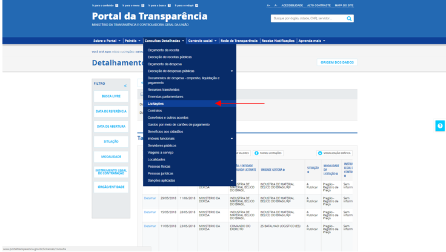Expand Execução de despesas públicas submenu
Image resolution: width=446 pixels, height=252 pixels.
tap(231, 71)
